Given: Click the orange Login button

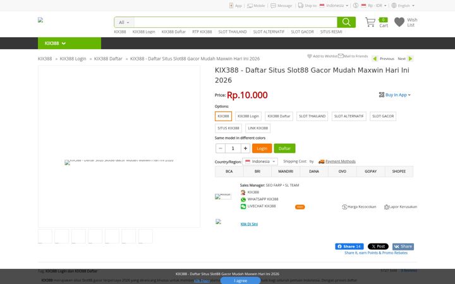Looking at the screenshot, I should click(x=262, y=148).
